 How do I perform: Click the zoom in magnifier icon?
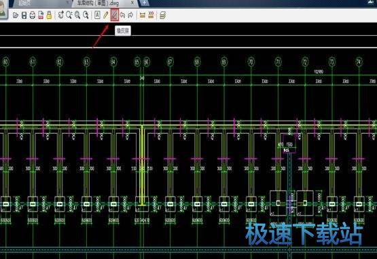click(77, 15)
